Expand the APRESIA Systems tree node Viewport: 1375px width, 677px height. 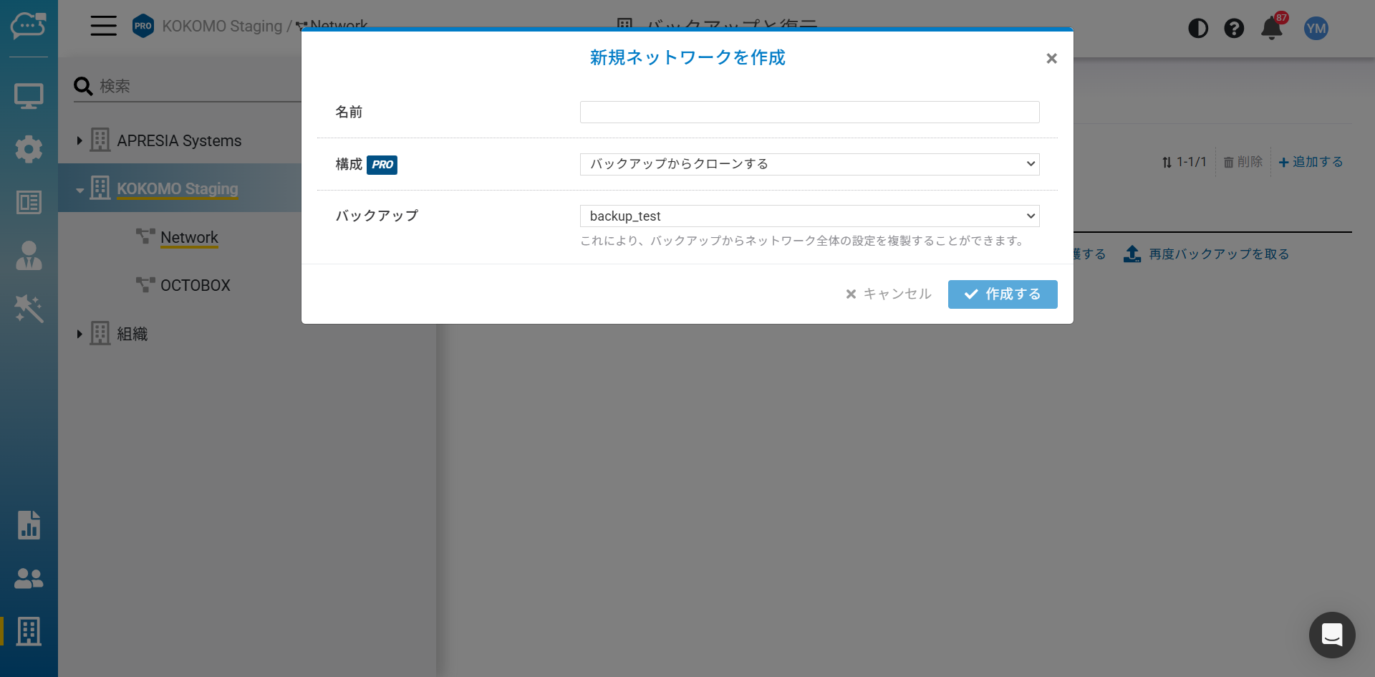click(x=79, y=141)
